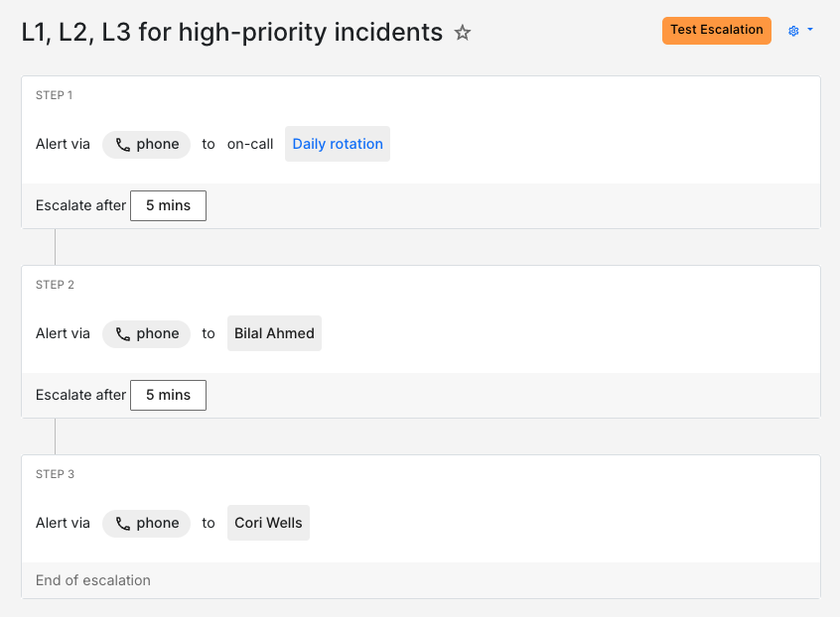Click the on-call label in Step 1
The height and width of the screenshot is (617, 840).
pos(250,144)
